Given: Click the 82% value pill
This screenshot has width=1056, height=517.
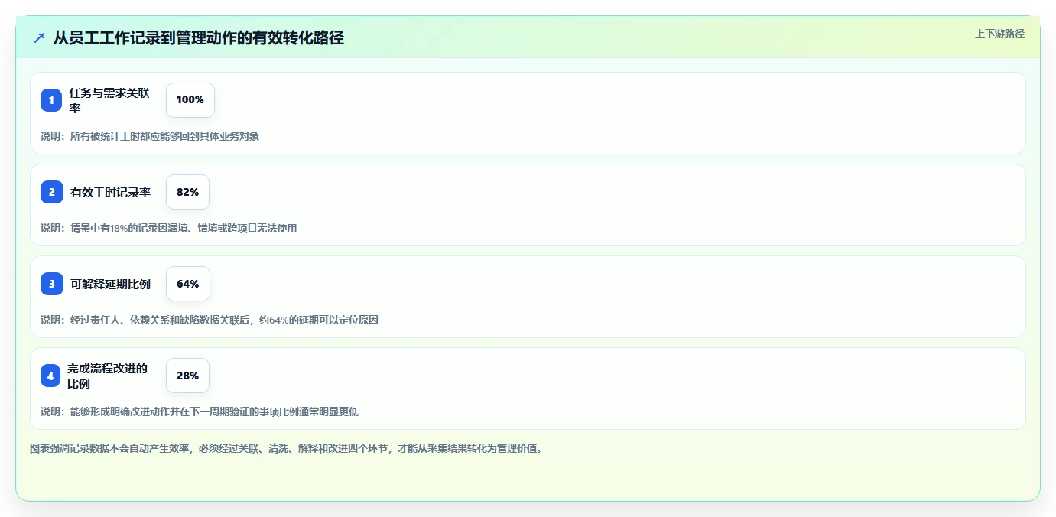Looking at the screenshot, I should [187, 192].
